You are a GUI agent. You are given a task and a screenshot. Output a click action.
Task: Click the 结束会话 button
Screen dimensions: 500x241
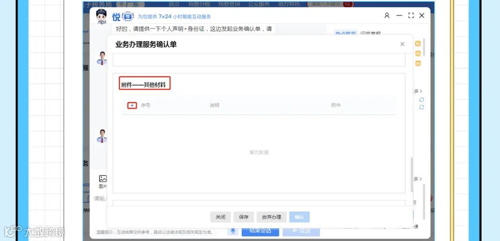[x=260, y=230]
